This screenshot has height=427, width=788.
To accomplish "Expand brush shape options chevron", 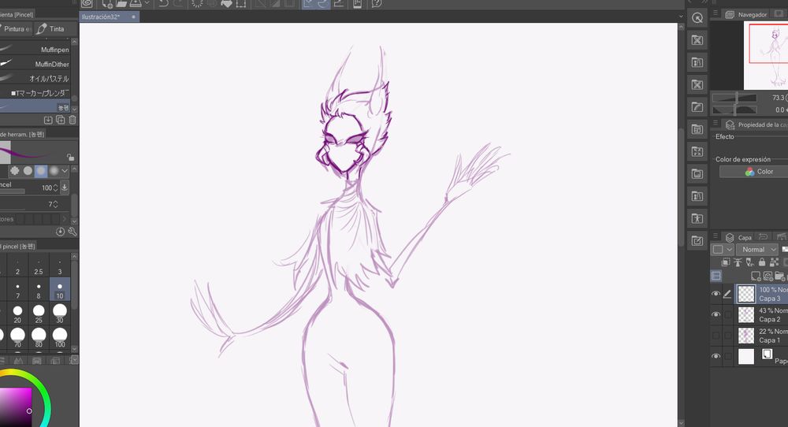I will pyautogui.click(x=65, y=171).
